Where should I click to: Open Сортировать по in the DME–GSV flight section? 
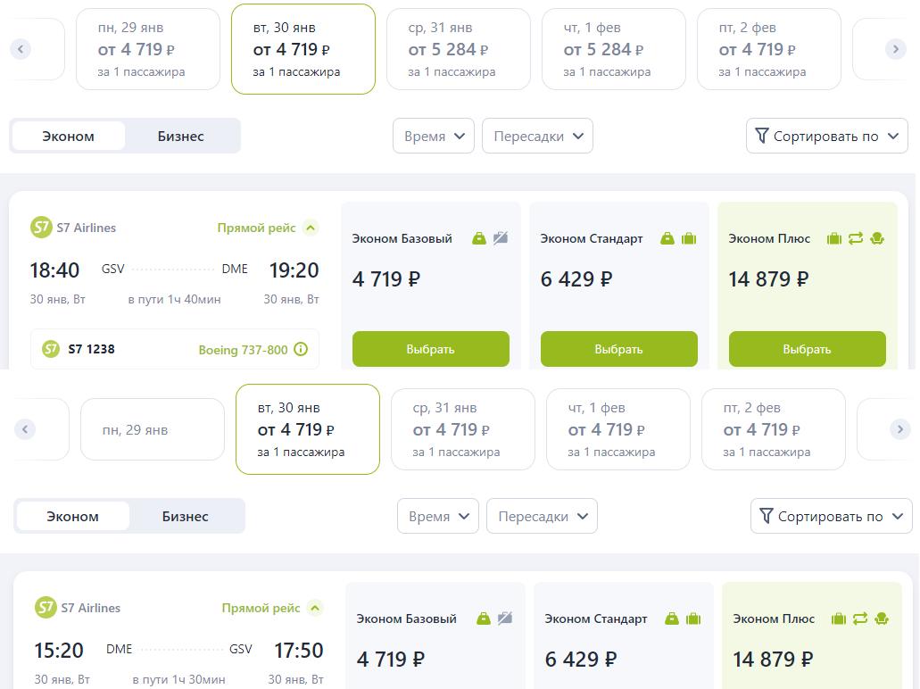831,517
